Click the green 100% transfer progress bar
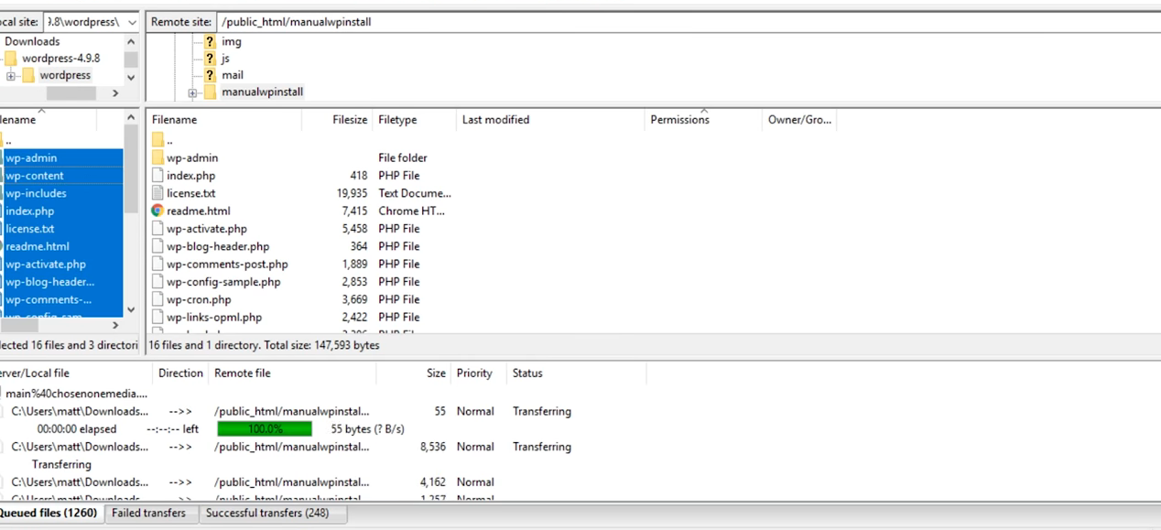Viewport: 1161px width, 530px height. click(265, 429)
